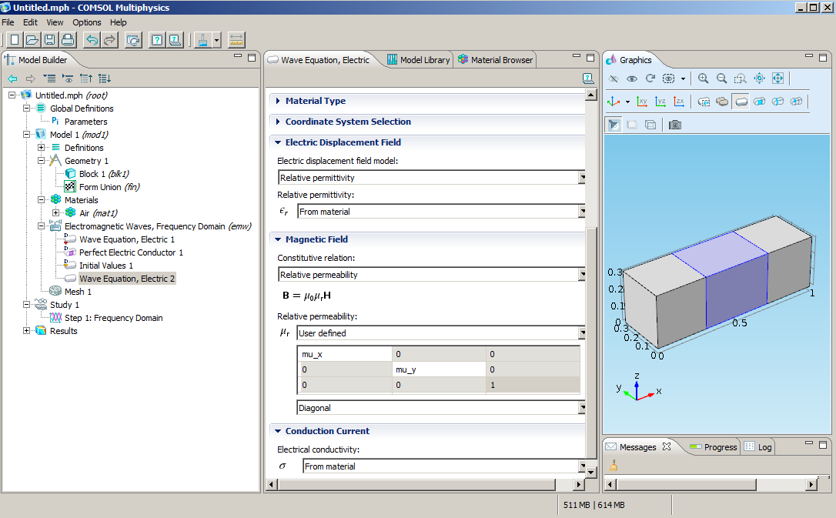
Task: Take a snapshot with the camera icon
Action: [675, 125]
